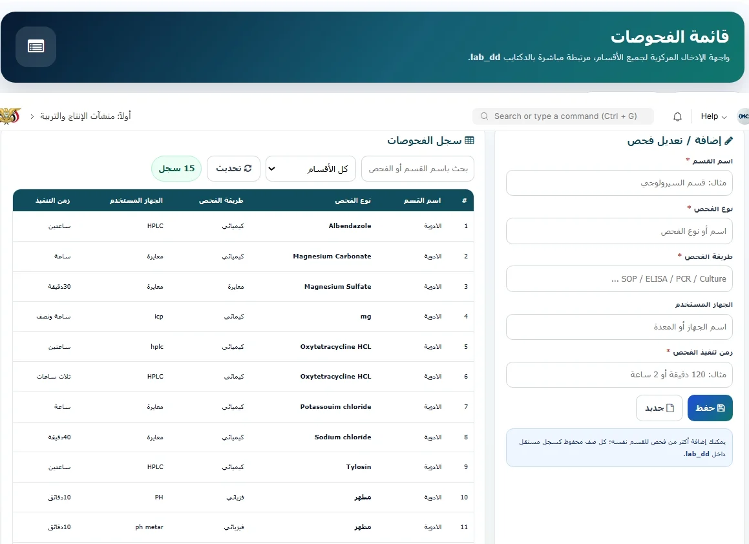
Task: Click the ثلاث ساعات duration cell
Action: [54, 377]
